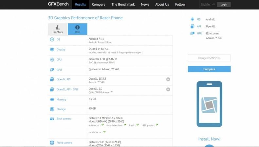The width and height of the screenshot is (259, 147).
Task: Open the Follow menu item
Action: click(x=180, y=5)
